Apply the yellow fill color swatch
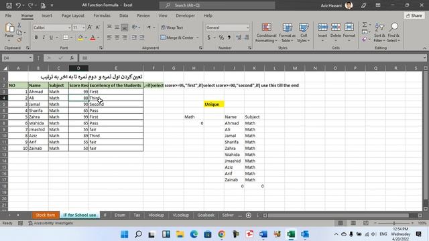 [x=80, y=37]
